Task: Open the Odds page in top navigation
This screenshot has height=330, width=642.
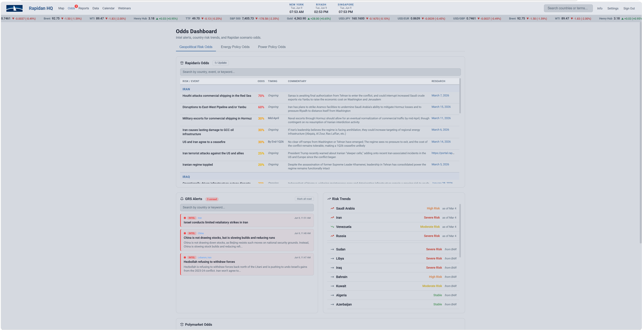Action: [x=71, y=8]
